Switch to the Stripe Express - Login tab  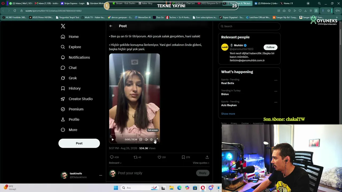72,3
